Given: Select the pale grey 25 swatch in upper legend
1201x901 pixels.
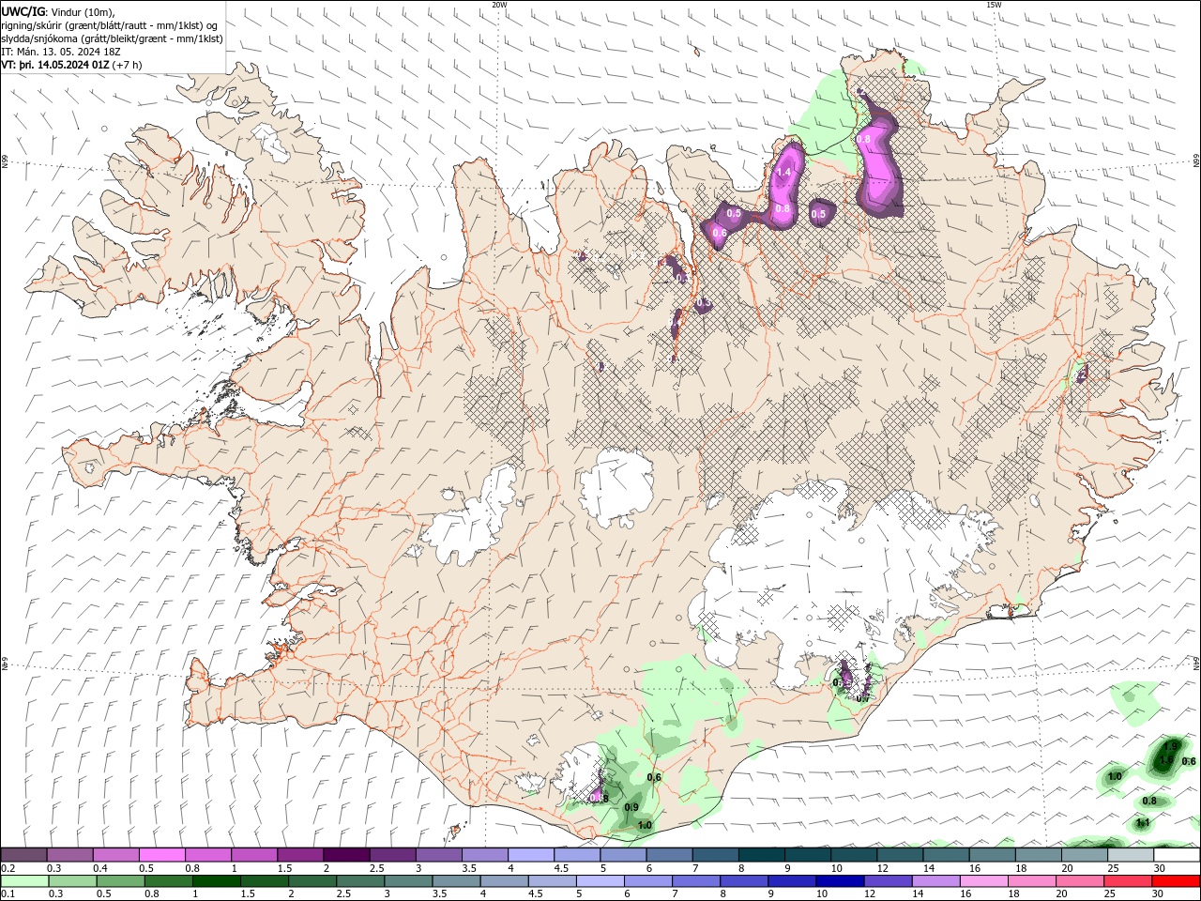Looking at the screenshot, I should pos(1131,854).
